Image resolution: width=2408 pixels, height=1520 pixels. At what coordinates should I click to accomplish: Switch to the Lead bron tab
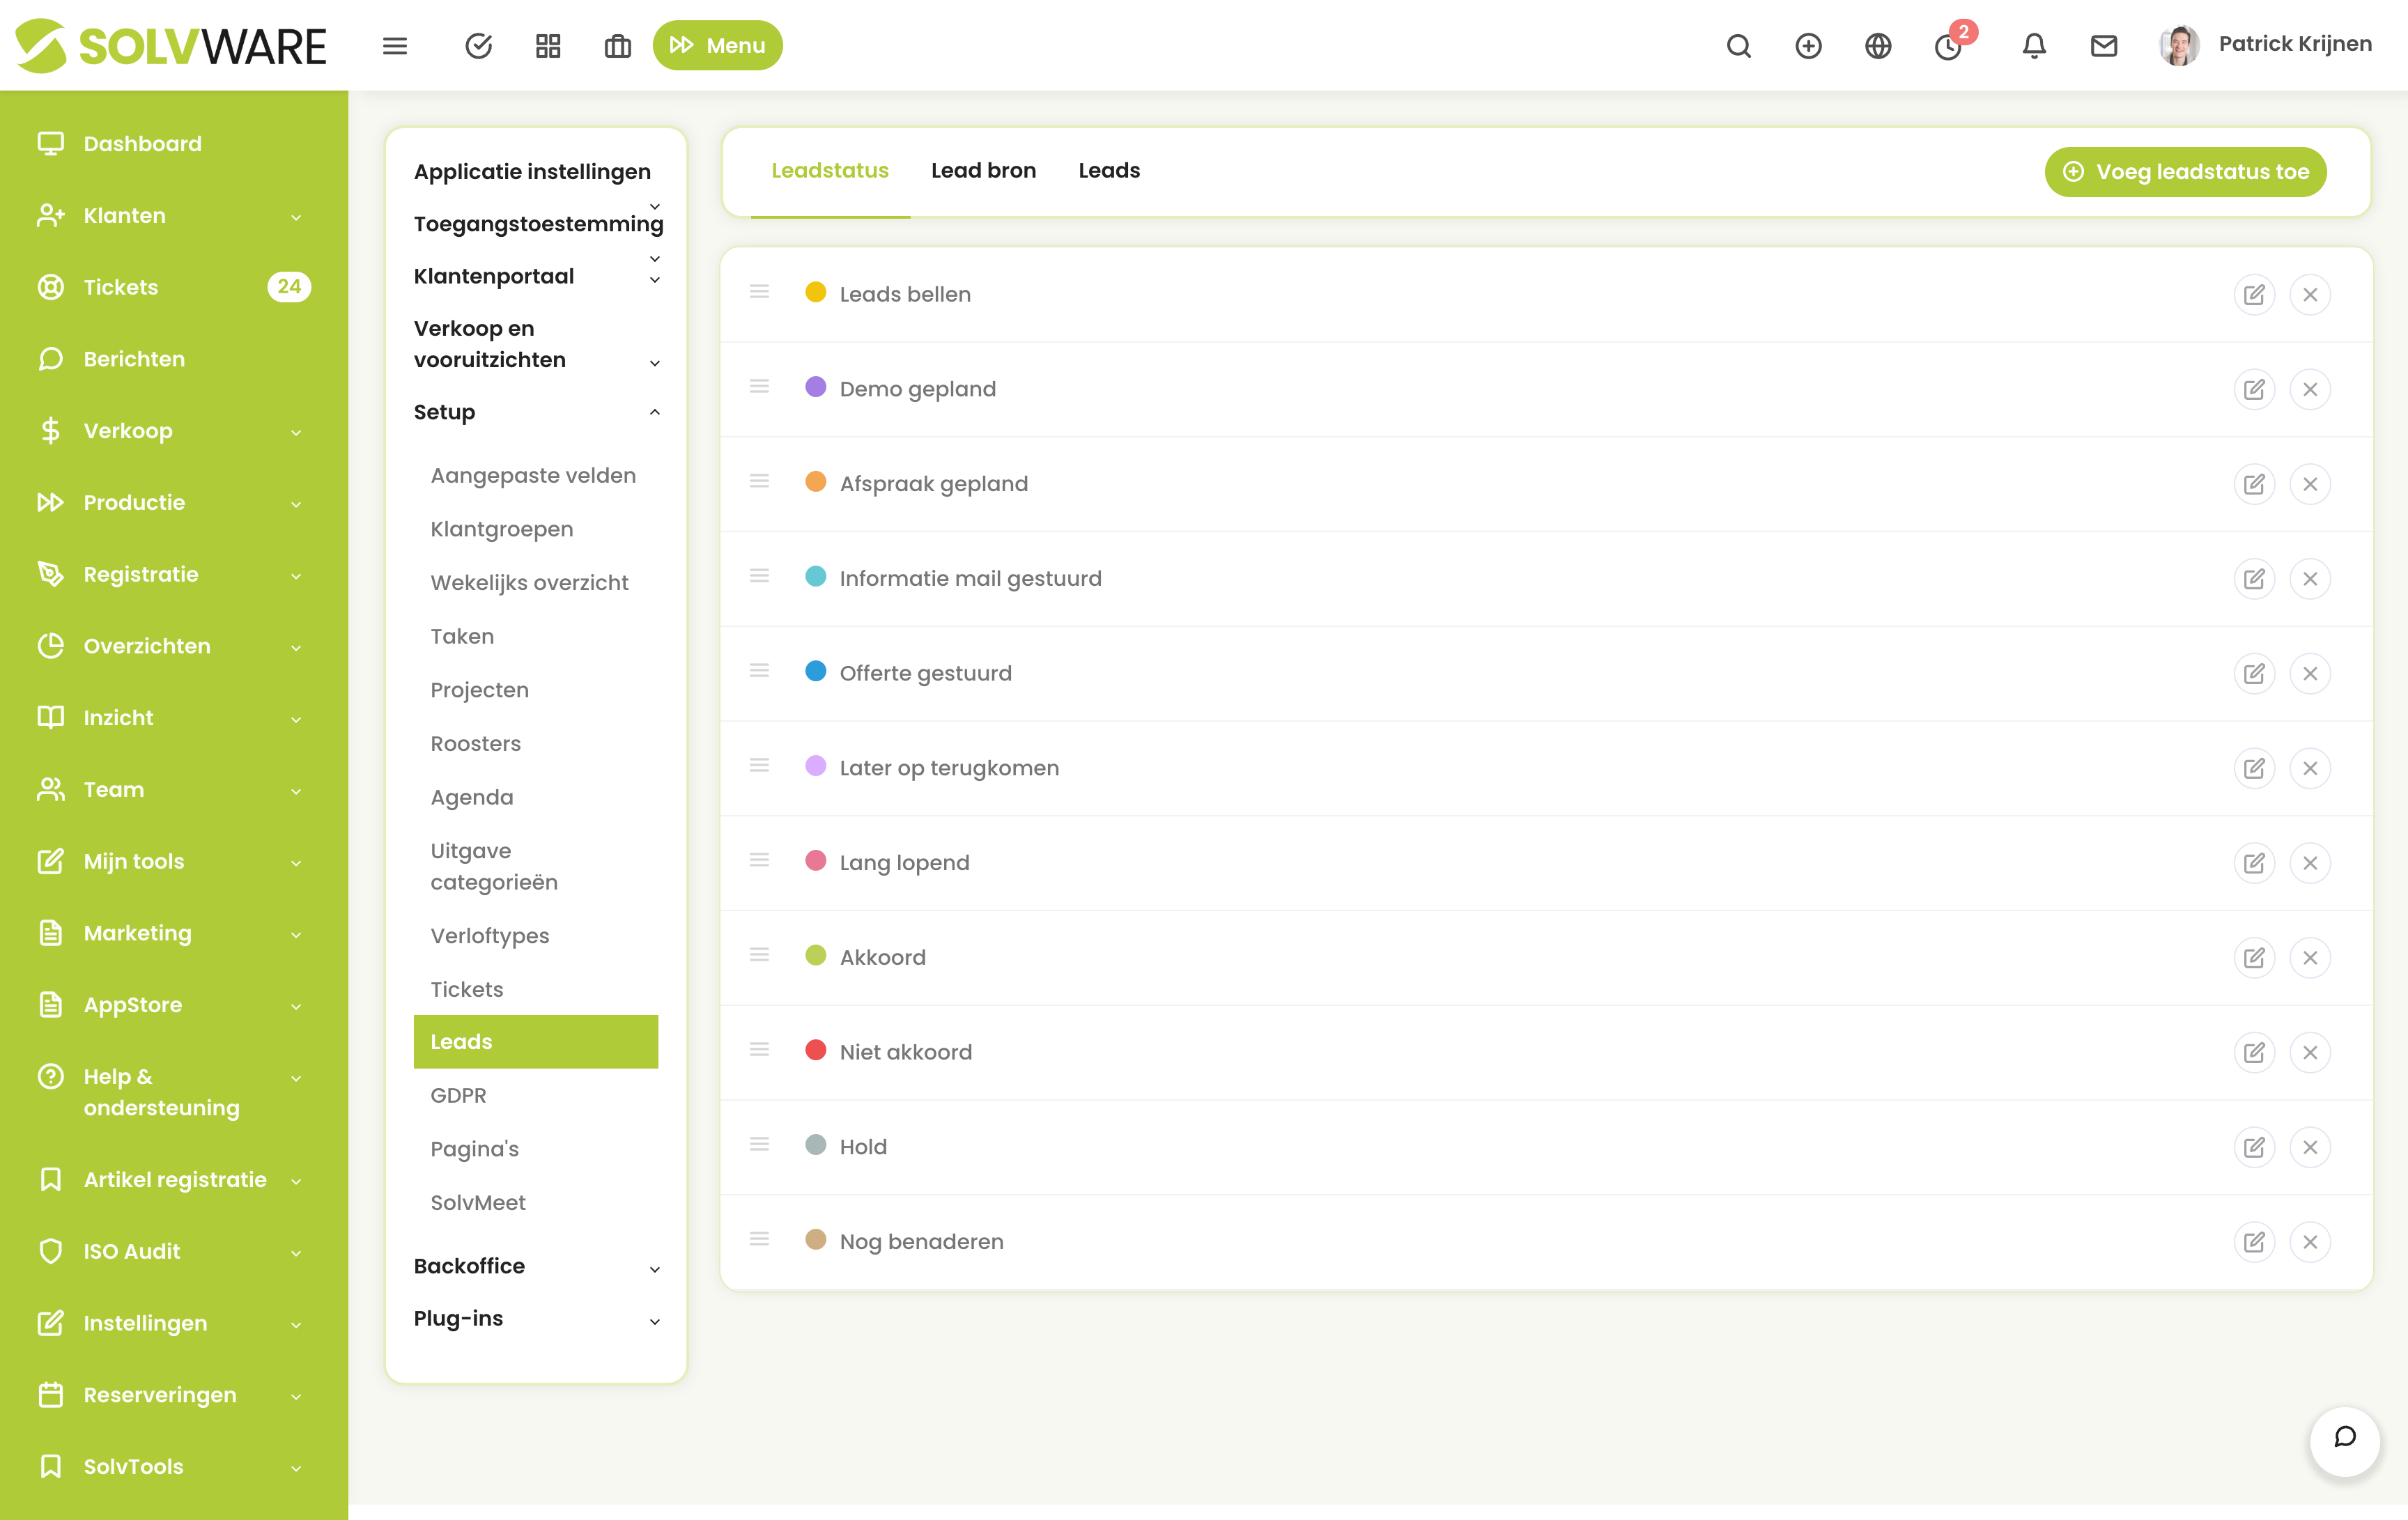(x=983, y=171)
